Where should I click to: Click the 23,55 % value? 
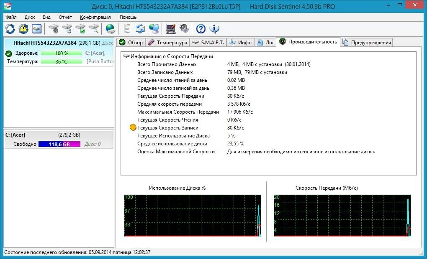point(236,144)
